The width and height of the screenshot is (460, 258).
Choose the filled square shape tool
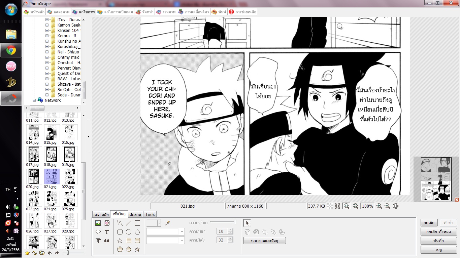click(128, 241)
